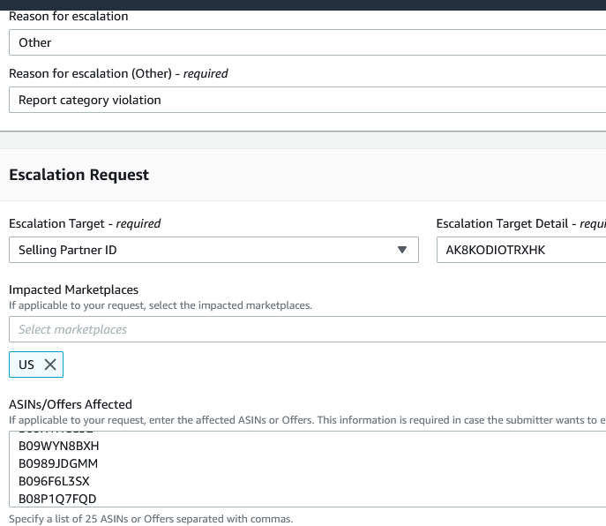This screenshot has width=606, height=526.
Task: Focus the Escalation Target Detail input
Action: click(520, 250)
